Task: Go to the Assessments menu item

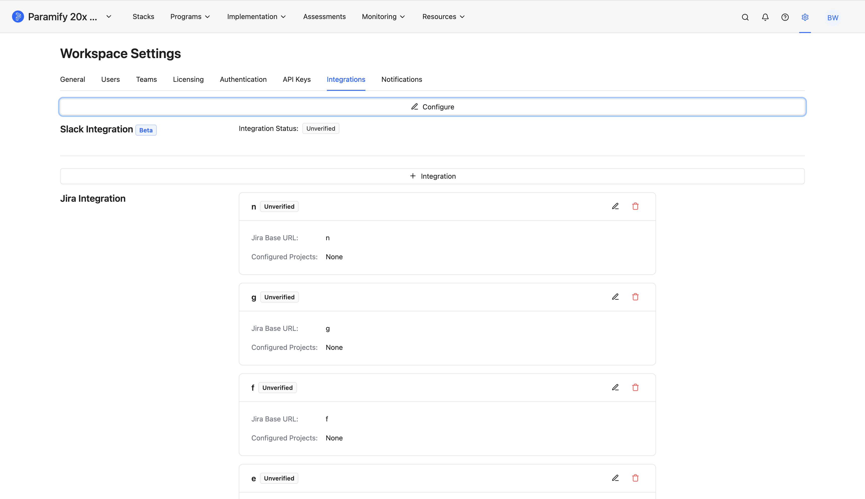Action: tap(324, 17)
